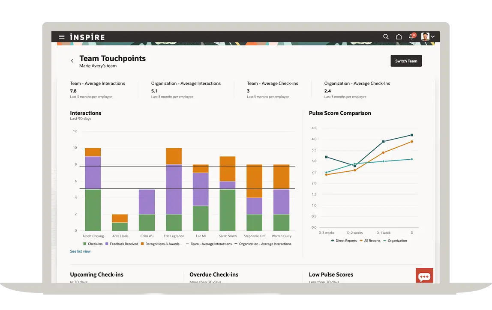Toggle Organization line in Pulse legend
This screenshot has height=310, width=492.
click(395, 241)
